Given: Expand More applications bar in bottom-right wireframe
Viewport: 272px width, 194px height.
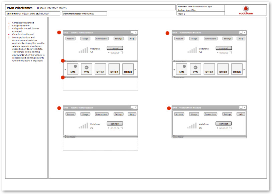Looking at the screenshot, I should tap(174, 136).
